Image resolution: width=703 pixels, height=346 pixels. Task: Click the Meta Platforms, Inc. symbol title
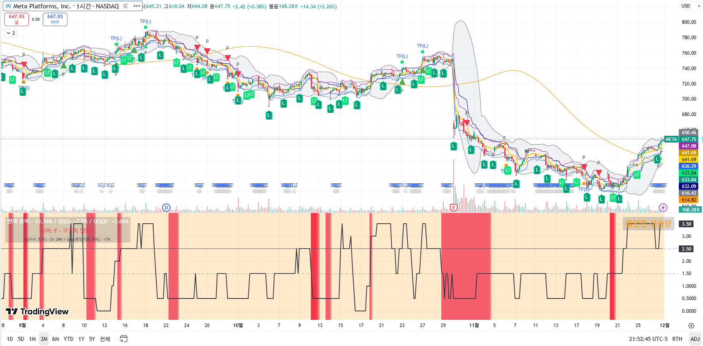point(43,6)
